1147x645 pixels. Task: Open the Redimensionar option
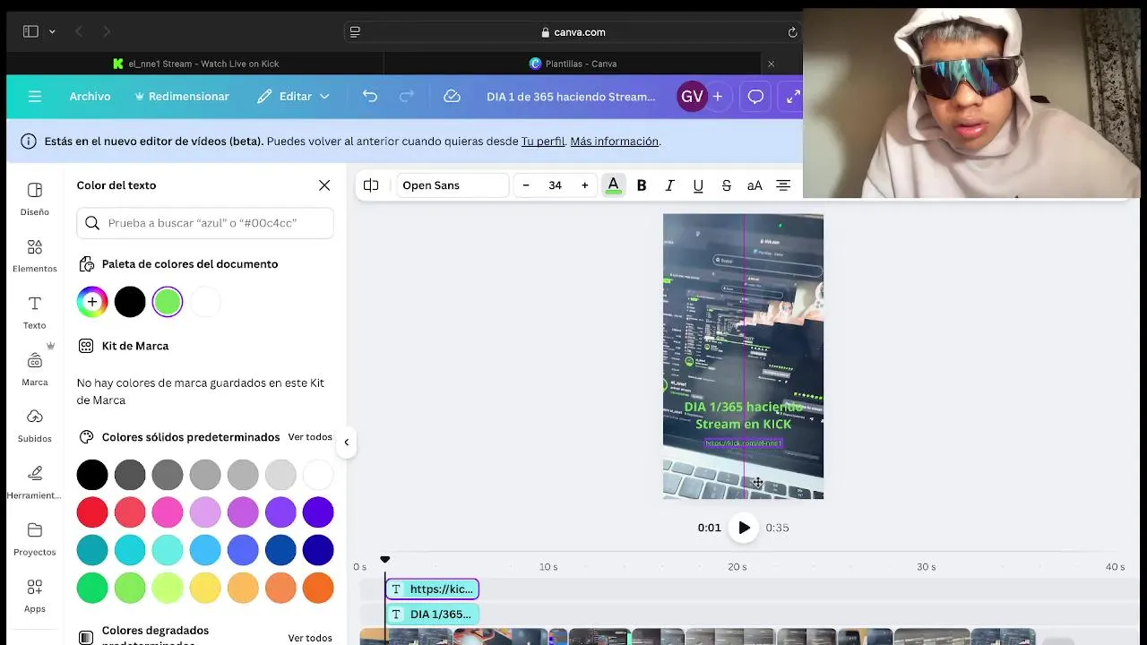click(x=182, y=96)
